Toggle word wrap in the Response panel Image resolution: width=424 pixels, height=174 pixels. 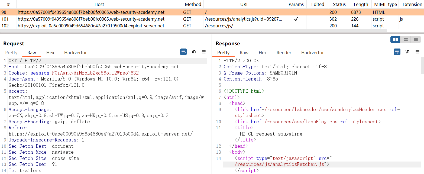[x=397, y=52]
